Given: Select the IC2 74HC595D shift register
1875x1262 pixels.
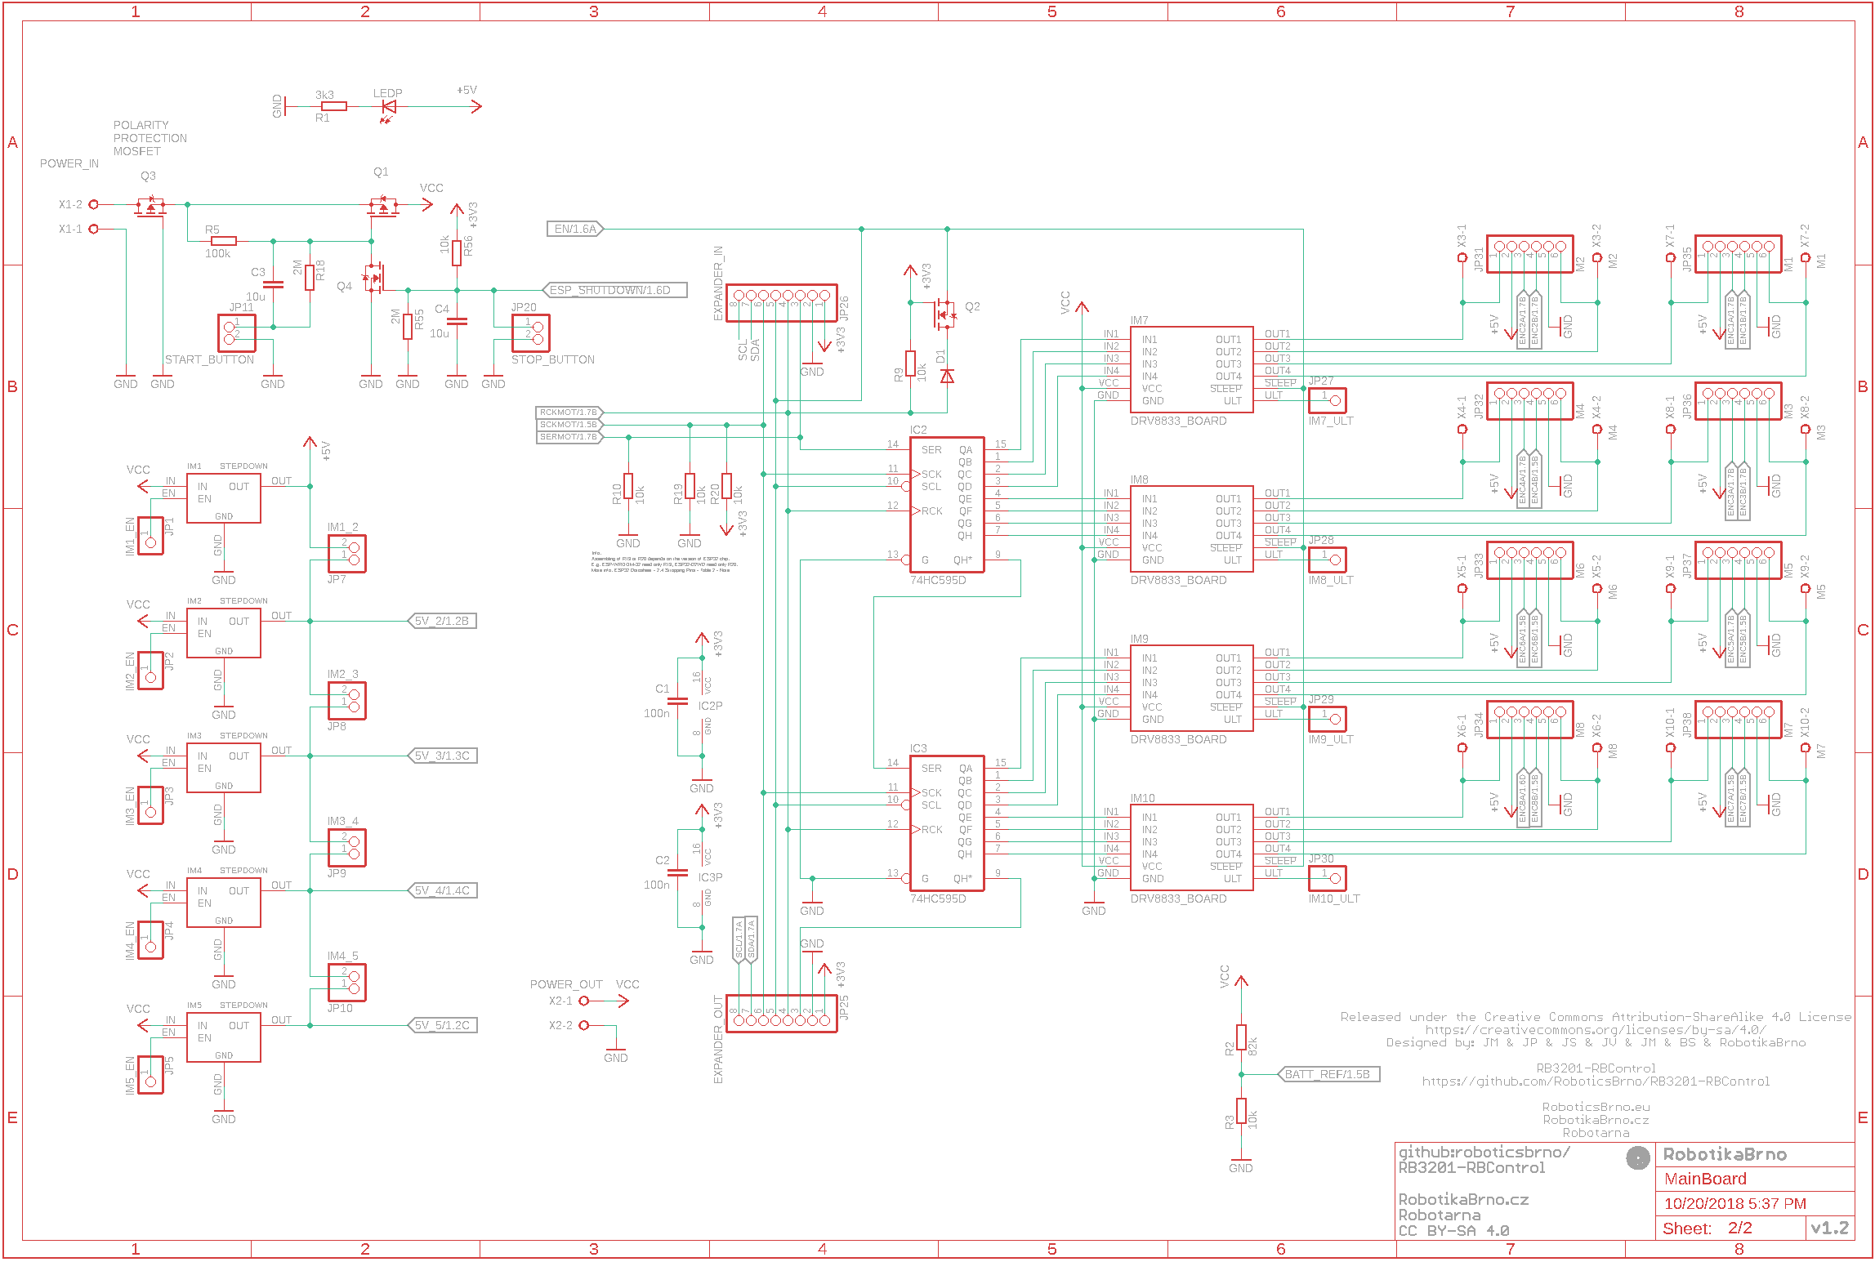Looking at the screenshot, I should click(x=946, y=505).
